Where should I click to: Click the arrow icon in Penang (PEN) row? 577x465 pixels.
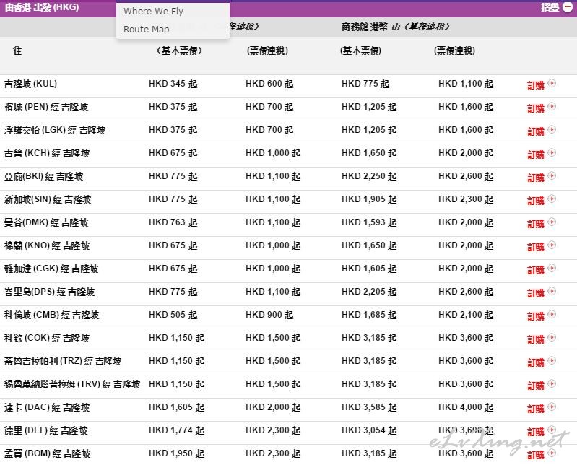click(552, 107)
